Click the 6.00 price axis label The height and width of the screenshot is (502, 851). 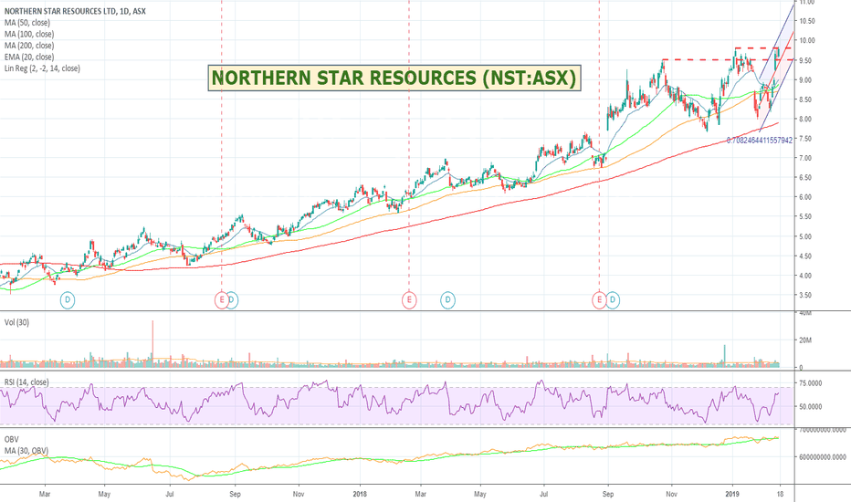[805, 197]
